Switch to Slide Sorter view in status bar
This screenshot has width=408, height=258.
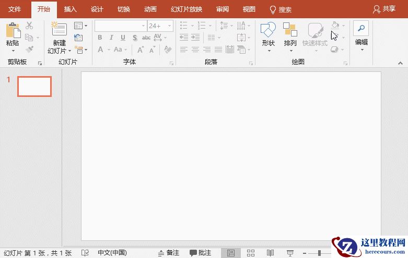250,253
